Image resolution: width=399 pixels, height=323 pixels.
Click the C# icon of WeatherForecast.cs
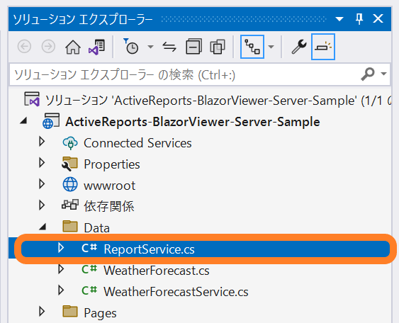[x=89, y=269]
